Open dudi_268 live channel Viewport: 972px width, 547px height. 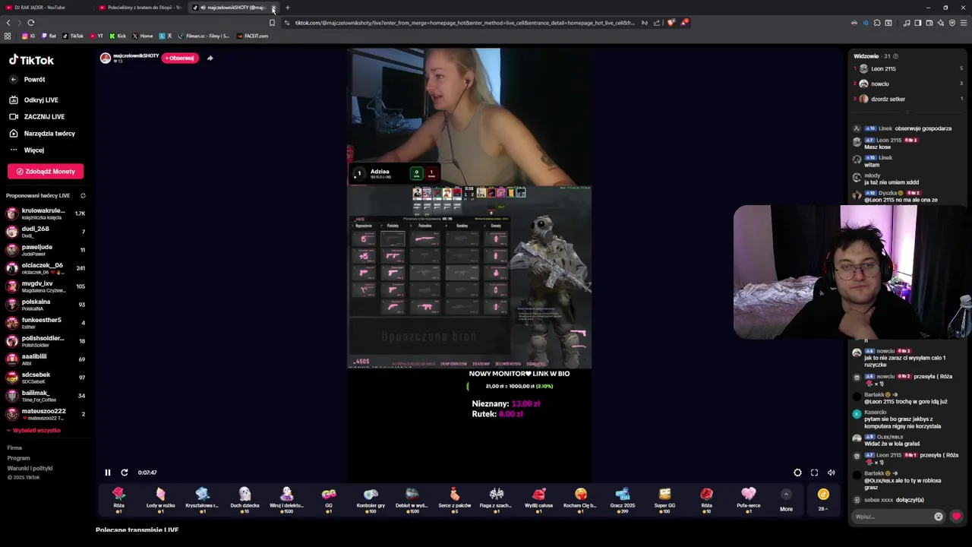tap(46, 232)
